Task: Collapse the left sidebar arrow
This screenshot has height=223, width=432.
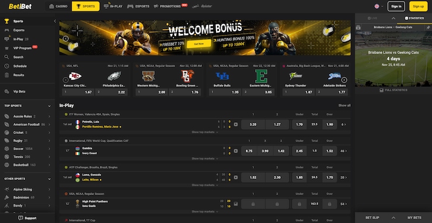Action: [x=55, y=21]
